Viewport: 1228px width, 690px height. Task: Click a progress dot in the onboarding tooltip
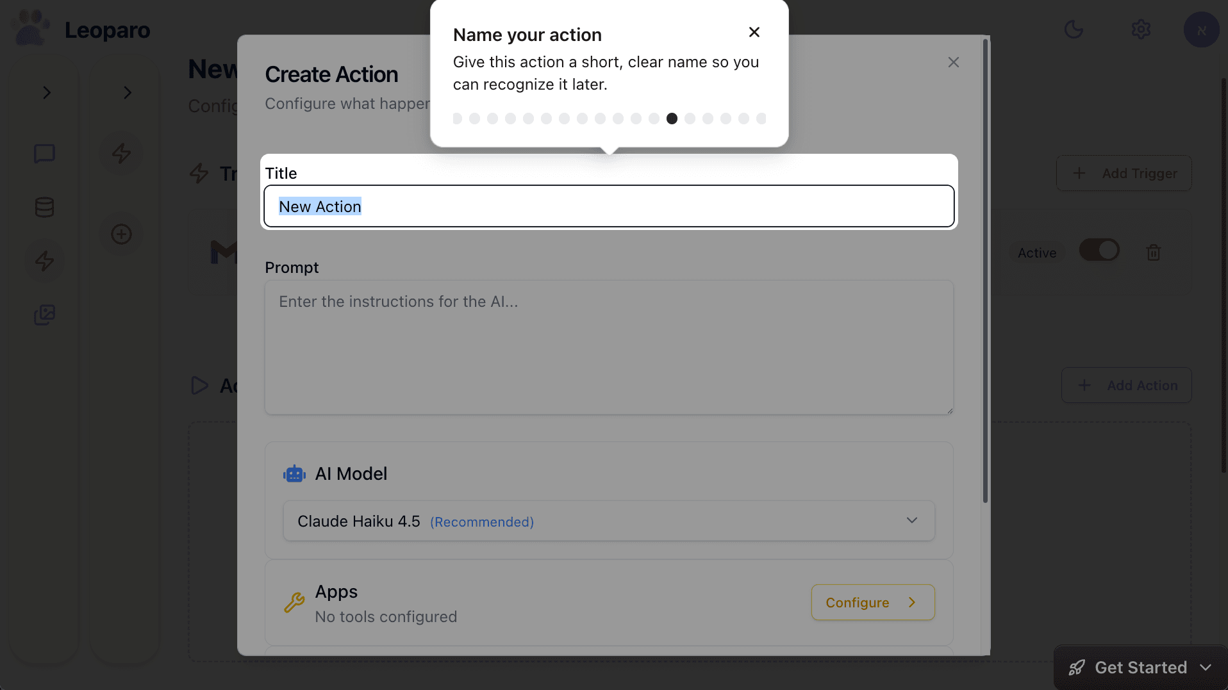[x=672, y=119]
